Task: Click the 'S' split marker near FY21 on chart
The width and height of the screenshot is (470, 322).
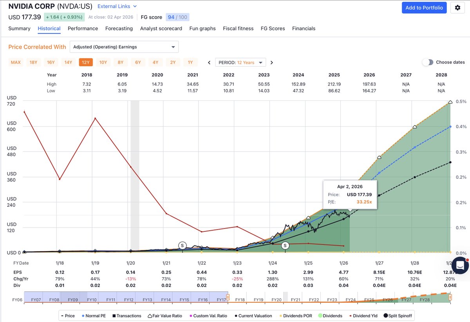Action: coord(182,245)
